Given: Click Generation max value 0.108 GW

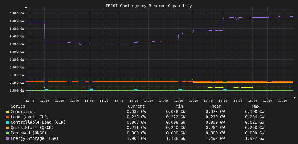Looking at the screenshot, I should pyautogui.click(x=255, y=112).
